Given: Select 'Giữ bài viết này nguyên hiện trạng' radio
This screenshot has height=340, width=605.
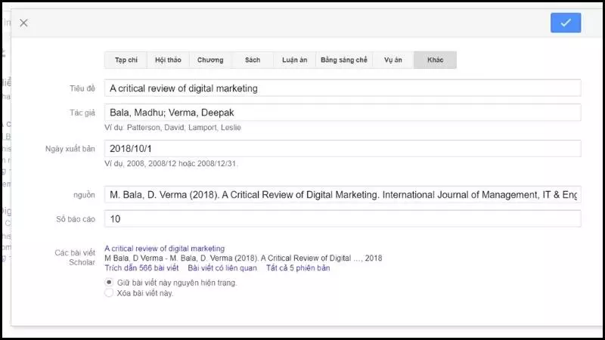Looking at the screenshot, I should point(109,283).
